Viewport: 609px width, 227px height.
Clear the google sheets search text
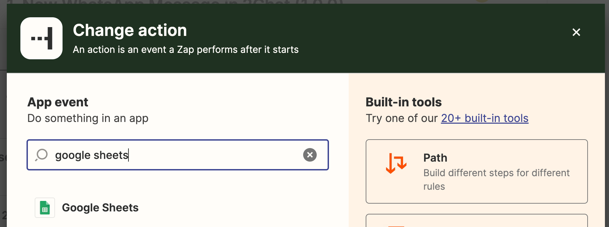pos(310,155)
